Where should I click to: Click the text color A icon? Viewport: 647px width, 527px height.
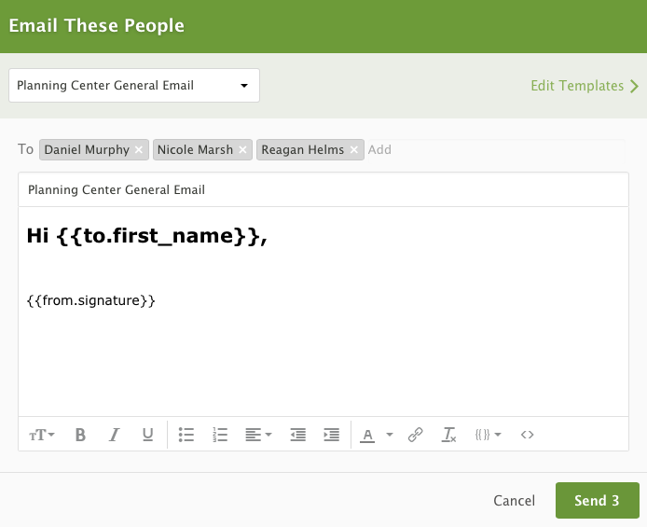367,436
